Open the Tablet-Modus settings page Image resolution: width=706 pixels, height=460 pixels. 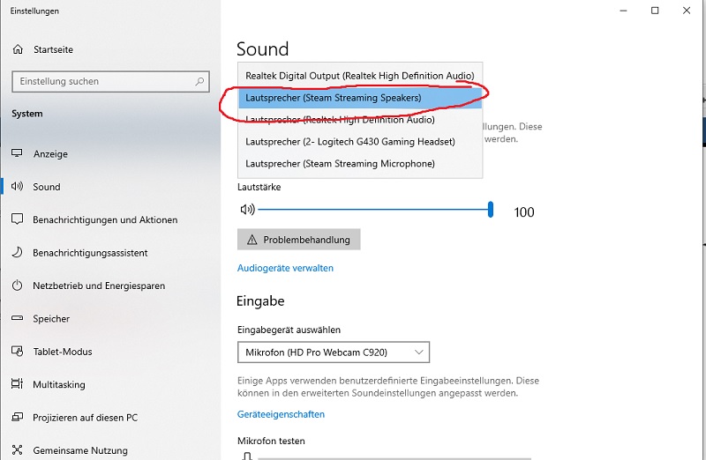(110, 352)
